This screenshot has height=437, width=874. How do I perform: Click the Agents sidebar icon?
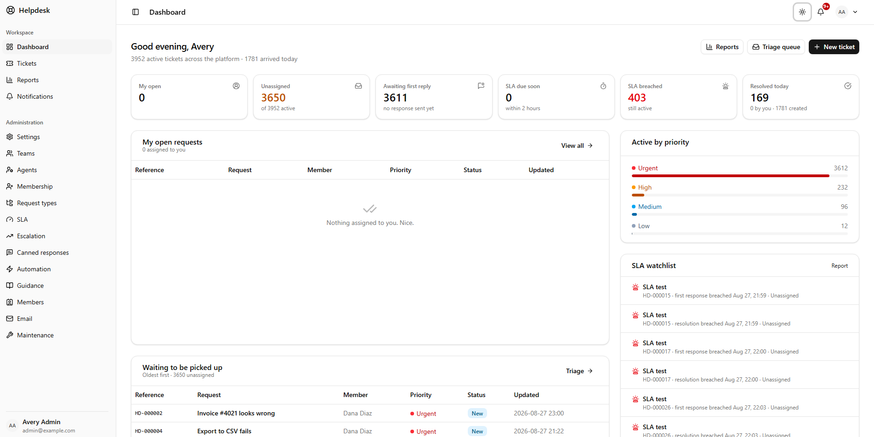(x=10, y=170)
